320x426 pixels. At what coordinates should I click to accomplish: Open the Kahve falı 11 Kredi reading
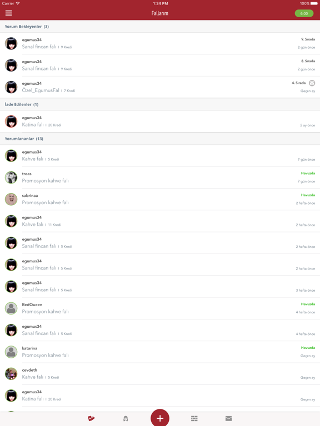(x=160, y=221)
